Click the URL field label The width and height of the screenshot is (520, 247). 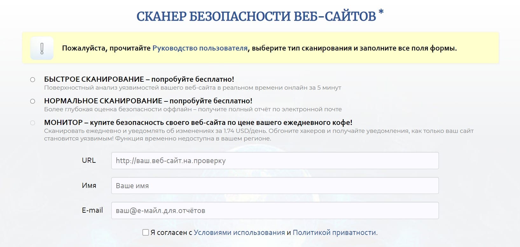tap(89, 161)
